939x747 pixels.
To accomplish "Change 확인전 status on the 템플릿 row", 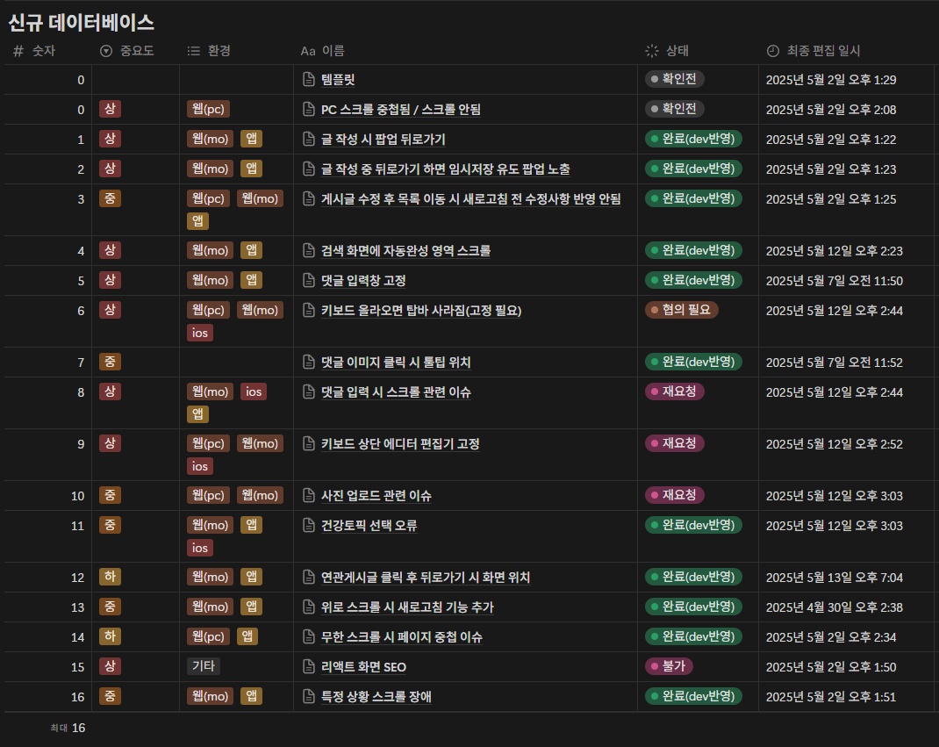I will pyautogui.click(x=675, y=79).
